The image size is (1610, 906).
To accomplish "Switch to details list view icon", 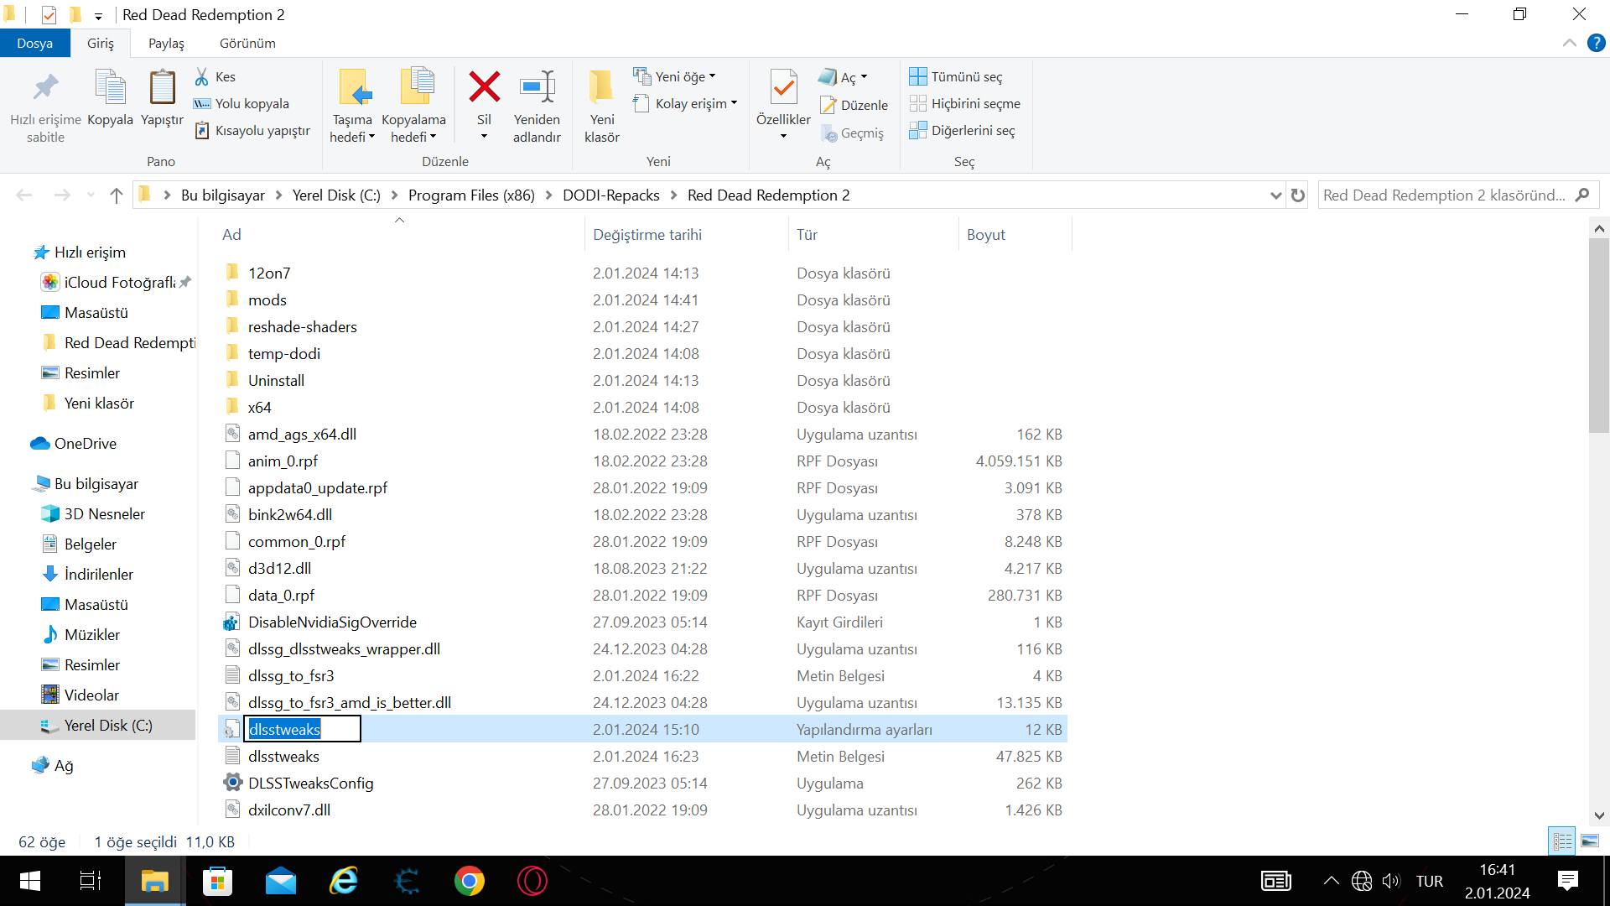I will pyautogui.click(x=1562, y=841).
